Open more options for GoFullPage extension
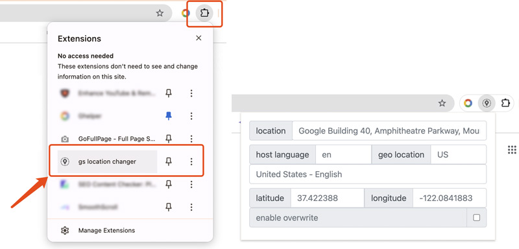Image resolution: width=519 pixels, height=249 pixels. tap(191, 139)
